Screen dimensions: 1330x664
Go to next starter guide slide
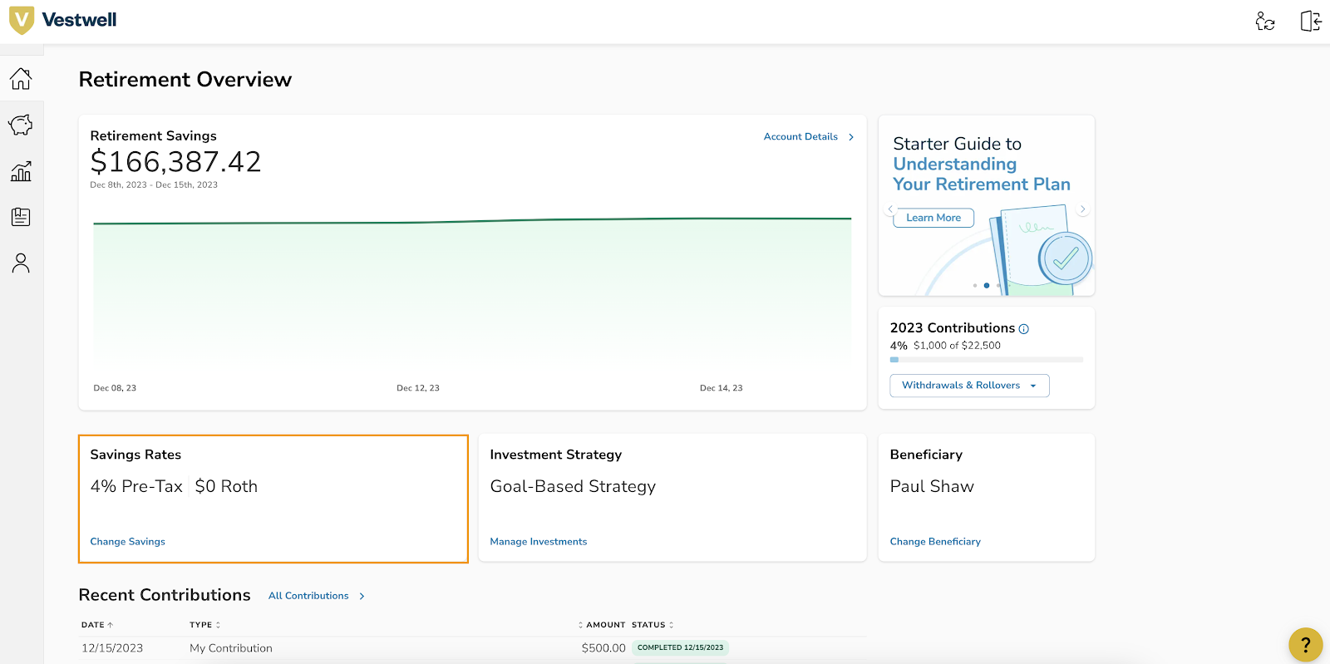(1082, 209)
